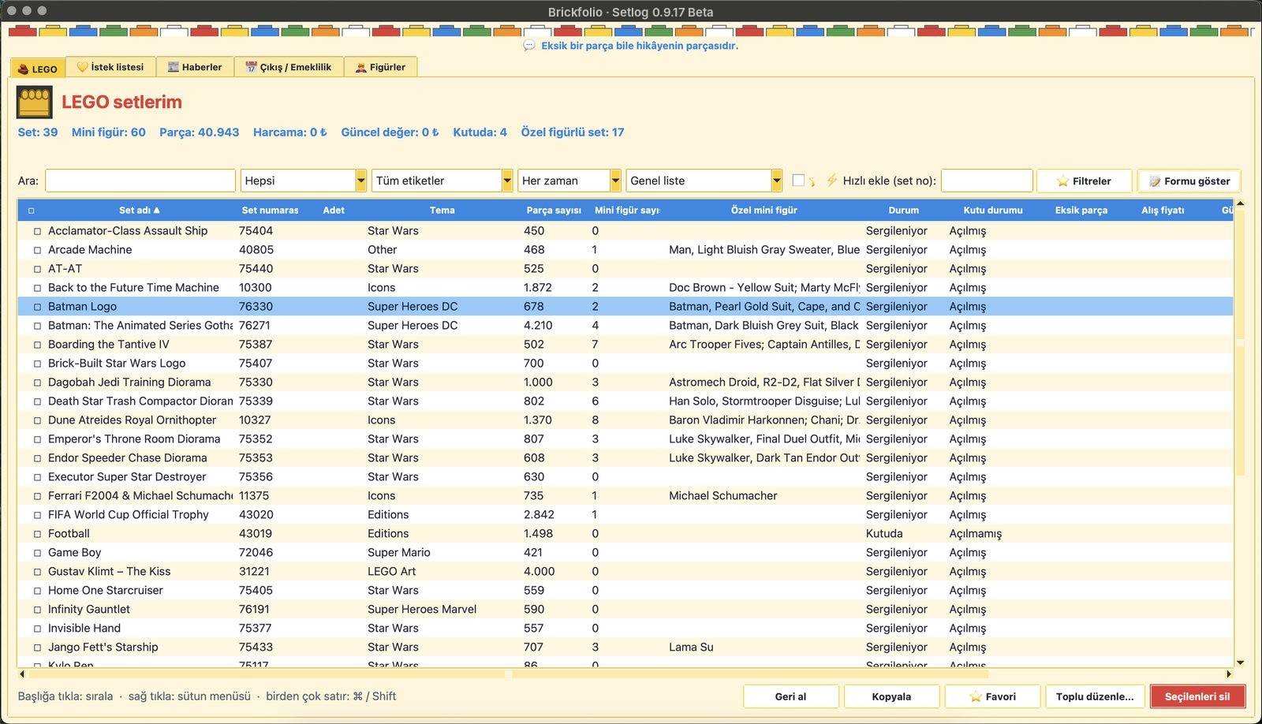Click the Kopyala button
Screen dimensions: 1262x724
(891, 696)
